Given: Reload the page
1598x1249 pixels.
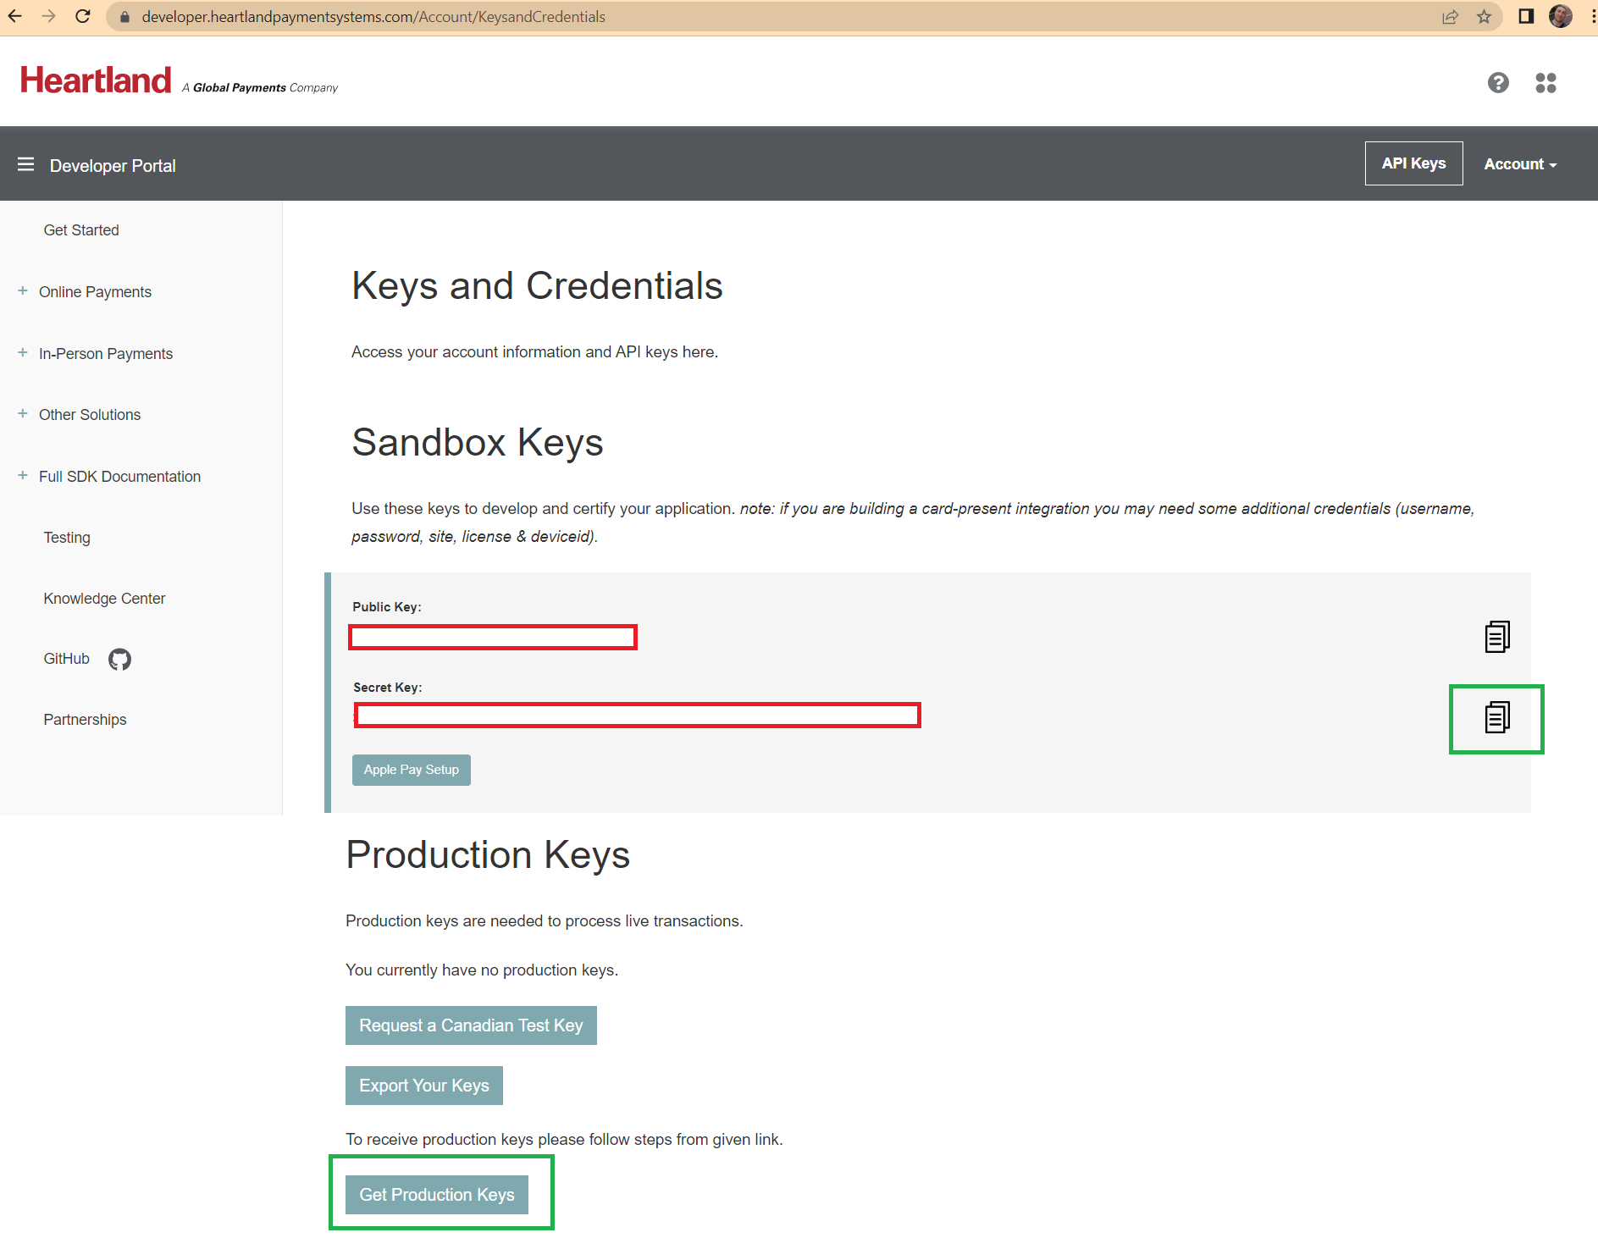Looking at the screenshot, I should pyautogui.click(x=82, y=16).
